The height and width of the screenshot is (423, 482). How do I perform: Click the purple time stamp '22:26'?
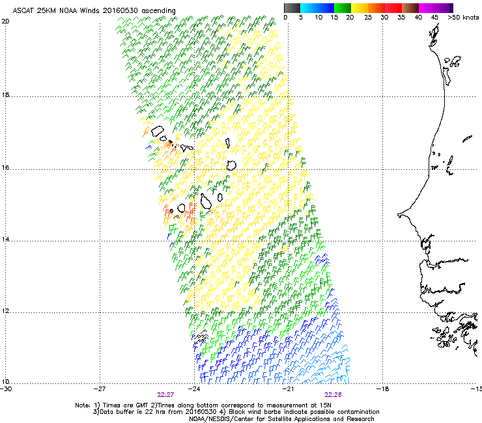click(333, 395)
